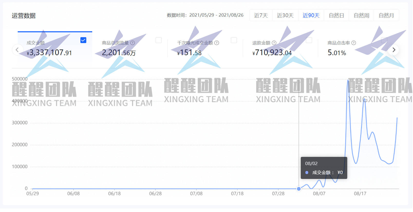Switch to the 近30天 range tab
This screenshot has height=212, width=413.
click(x=285, y=15)
